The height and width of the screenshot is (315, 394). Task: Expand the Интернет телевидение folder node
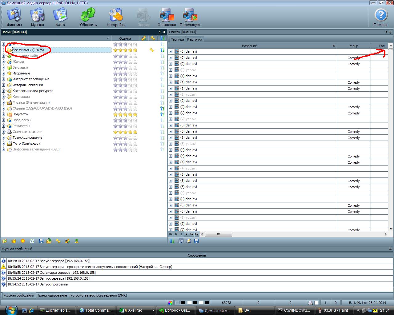3,79
